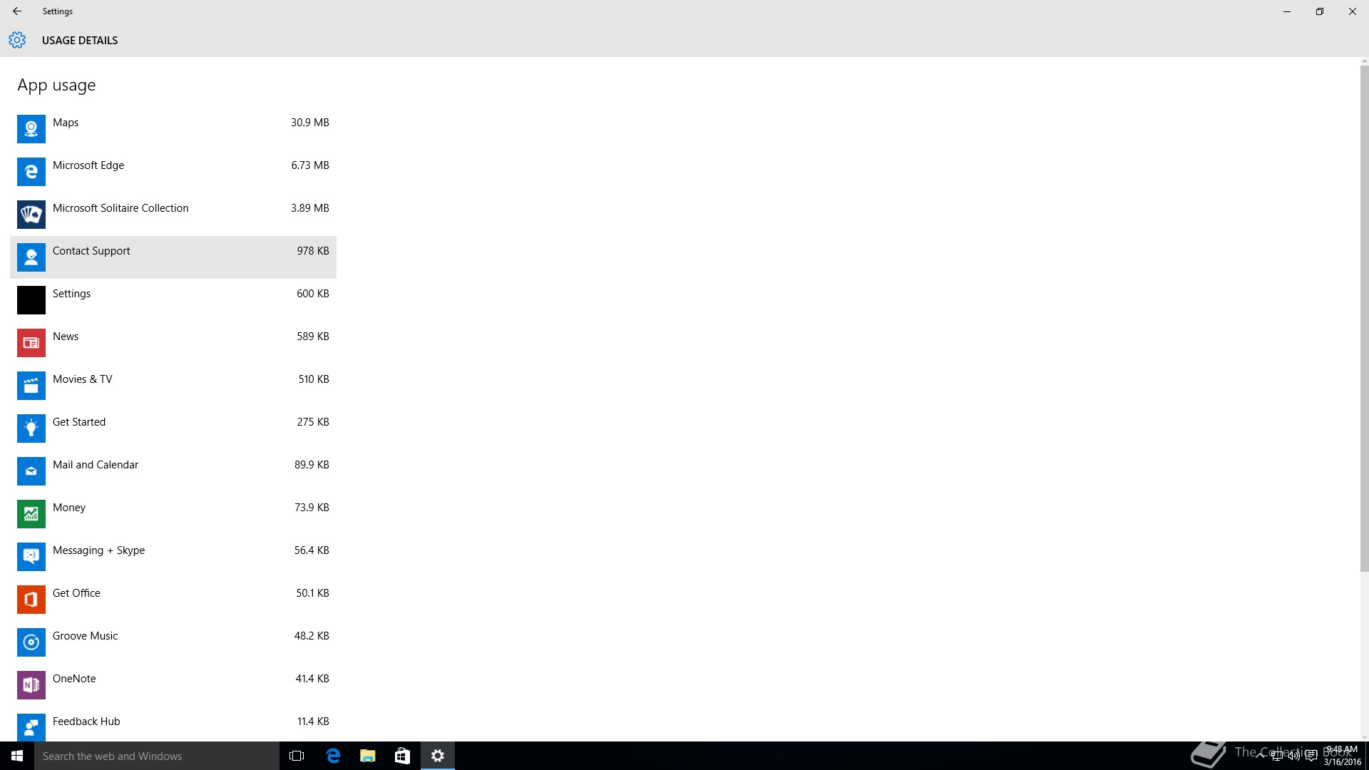The image size is (1369, 770).
Task: Go back using the back arrow
Action: point(17,11)
